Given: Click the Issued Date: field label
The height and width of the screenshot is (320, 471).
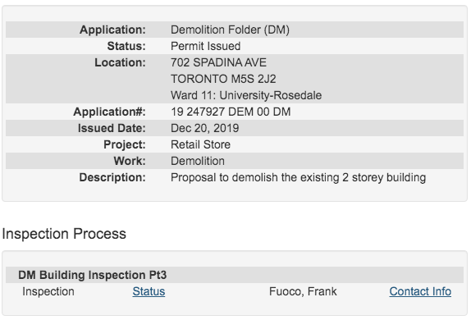Looking at the screenshot, I should 112,128.
